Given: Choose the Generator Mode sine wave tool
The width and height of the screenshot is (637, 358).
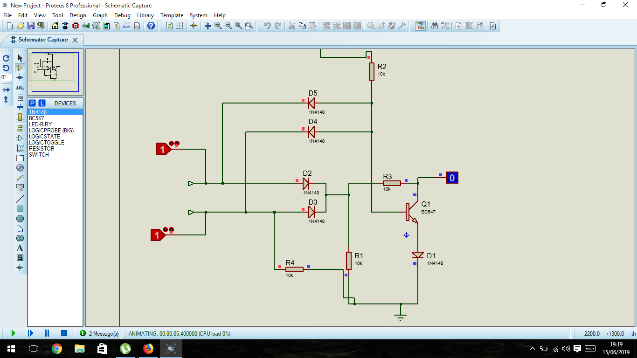Looking at the screenshot, I should 20,168.
